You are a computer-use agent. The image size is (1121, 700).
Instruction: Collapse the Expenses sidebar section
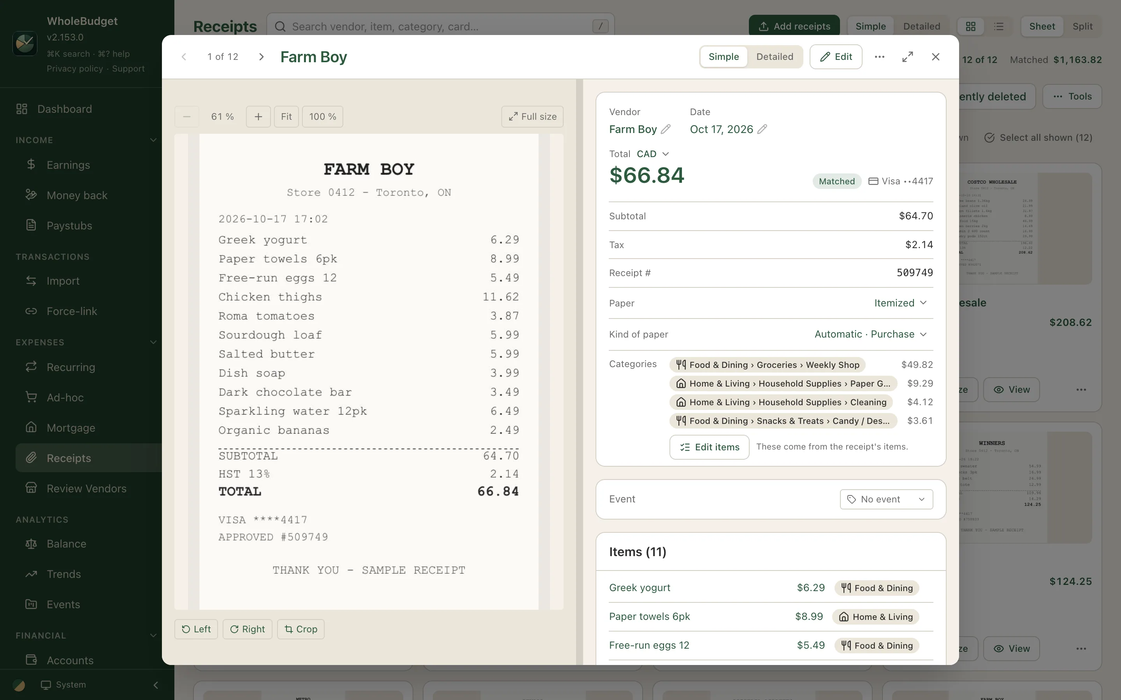click(x=153, y=342)
